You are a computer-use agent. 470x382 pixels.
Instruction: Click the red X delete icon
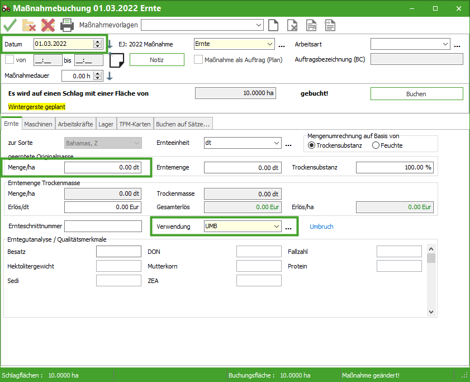click(x=48, y=25)
